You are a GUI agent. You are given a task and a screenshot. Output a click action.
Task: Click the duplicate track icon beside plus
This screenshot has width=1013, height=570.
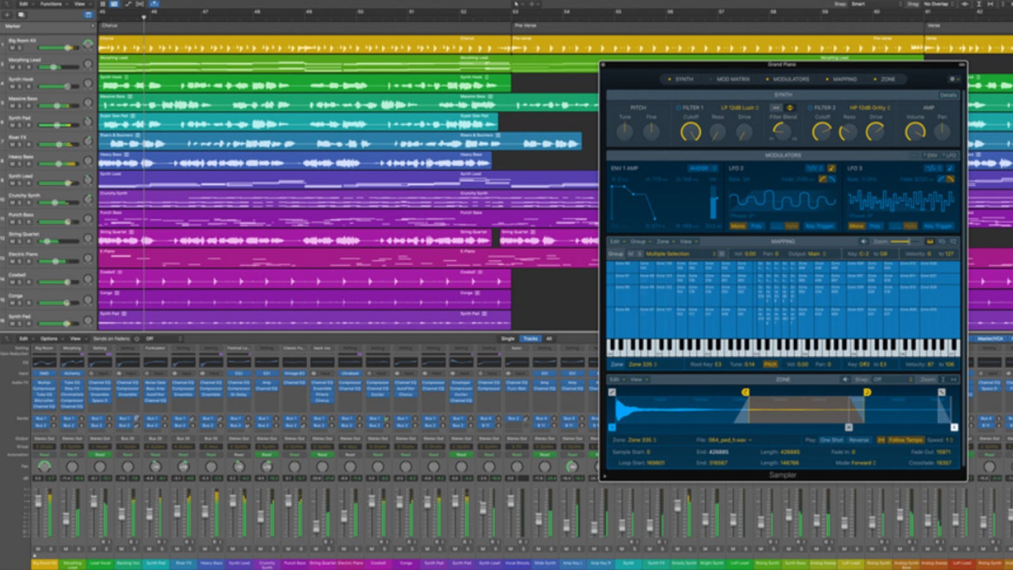pyautogui.click(x=21, y=15)
